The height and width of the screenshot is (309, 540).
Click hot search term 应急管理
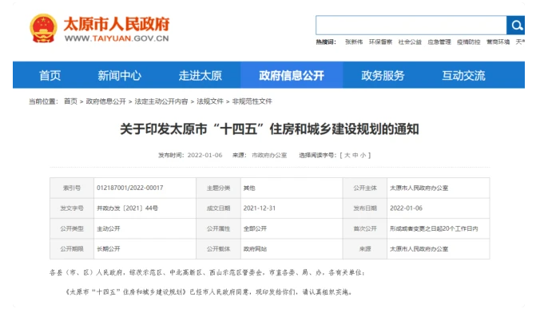coord(439,42)
